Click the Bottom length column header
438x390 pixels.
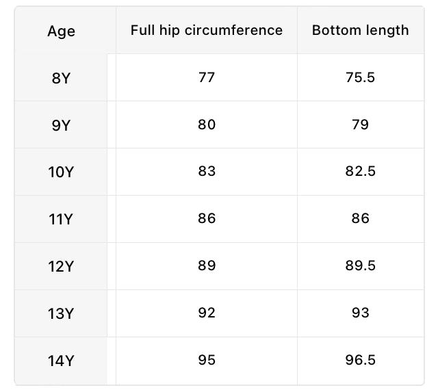(360, 30)
